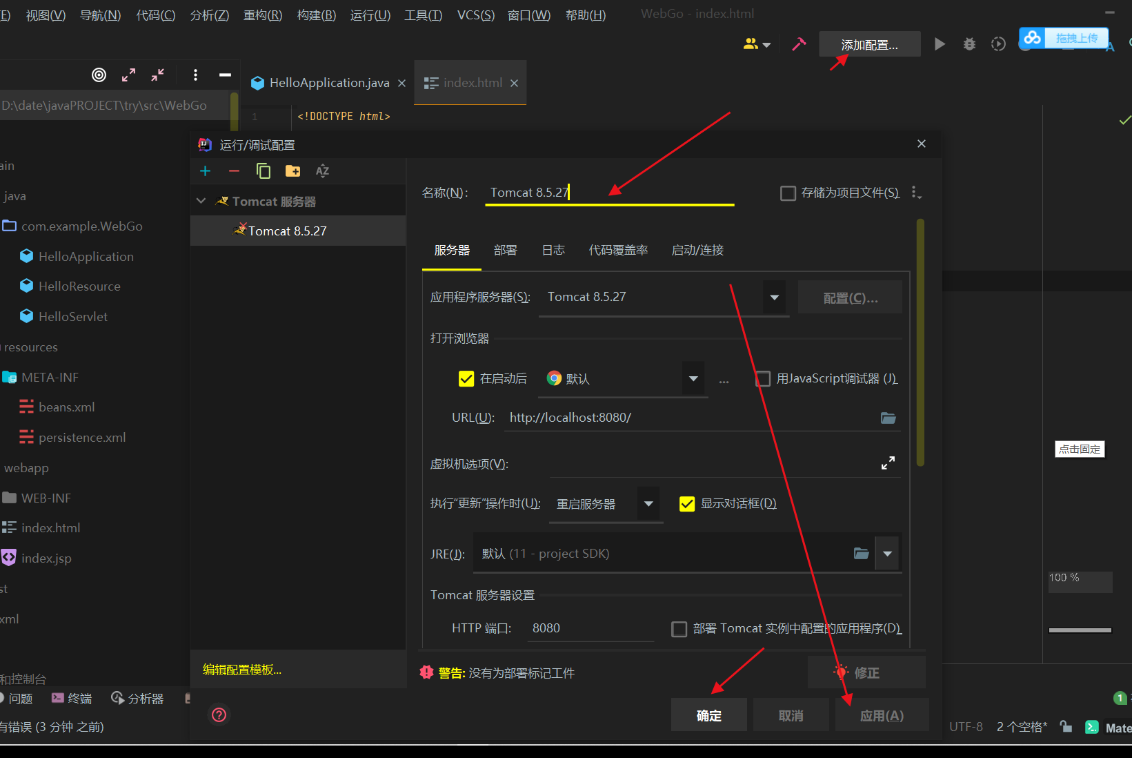Click the Run play icon in toolbar
Viewport: 1132px width, 758px height.
click(x=940, y=44)
